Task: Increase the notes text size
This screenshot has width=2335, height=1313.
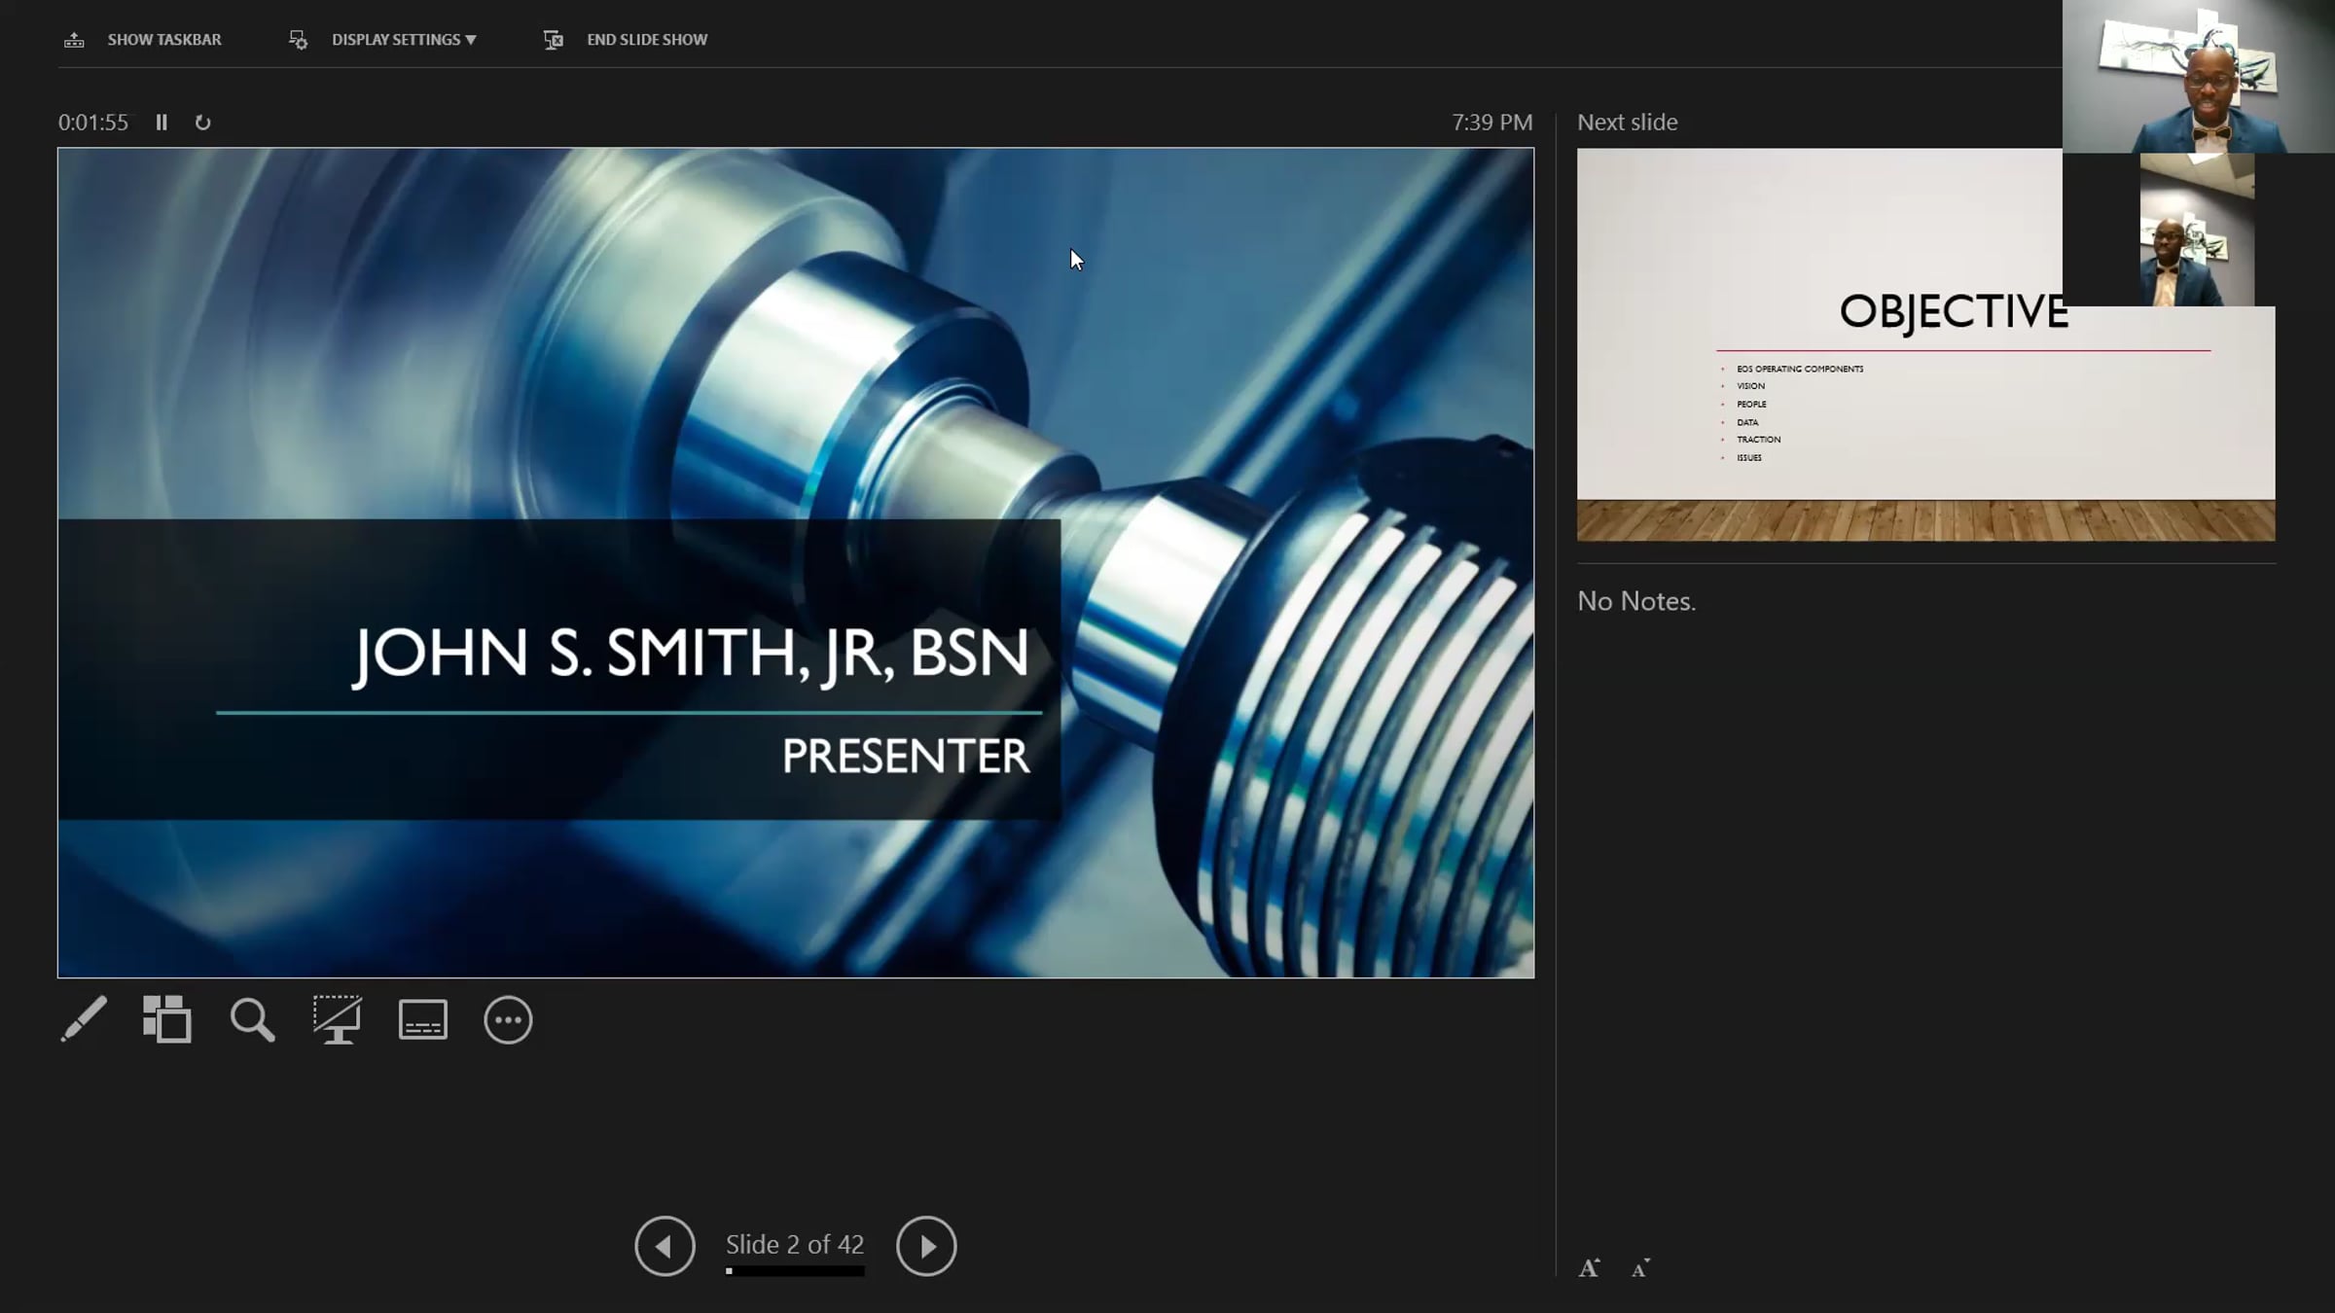Action: coord(1589,1267)
